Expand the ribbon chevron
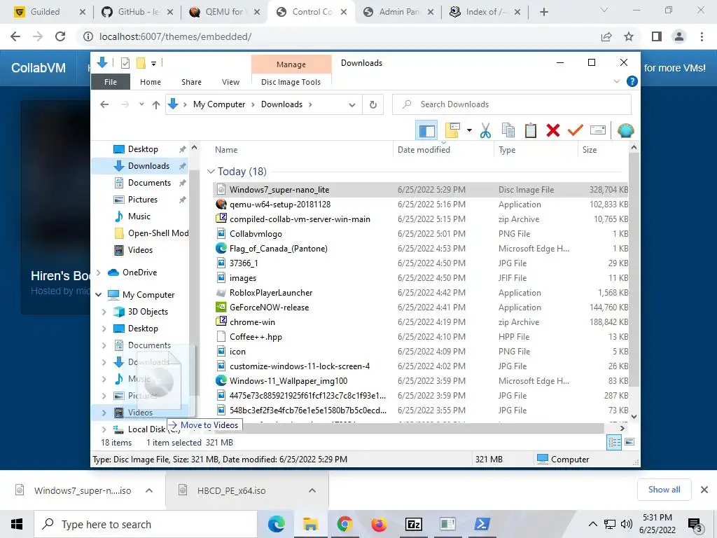The image size is (717, 538). (x=616, y=81)
